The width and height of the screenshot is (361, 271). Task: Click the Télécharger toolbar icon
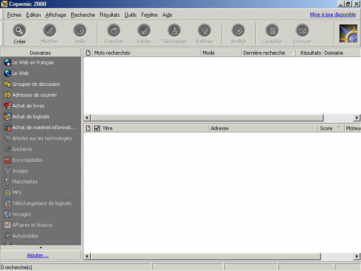[x=175, y=30]
